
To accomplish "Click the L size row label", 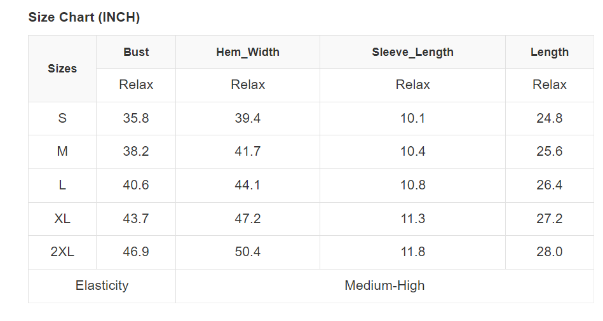I will pos(62,185).
